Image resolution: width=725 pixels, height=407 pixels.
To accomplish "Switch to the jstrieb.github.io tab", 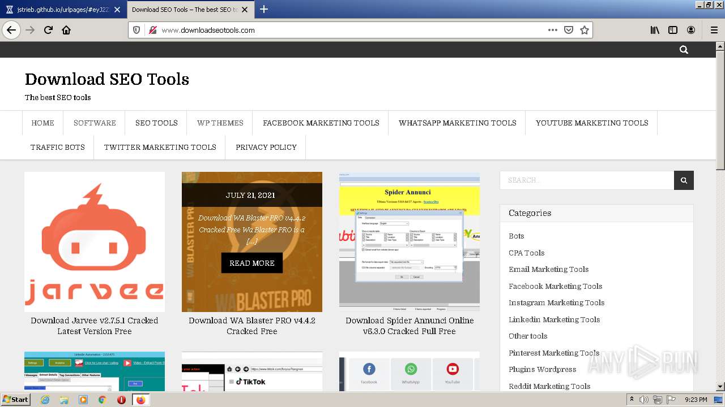I will click(63, 10).
